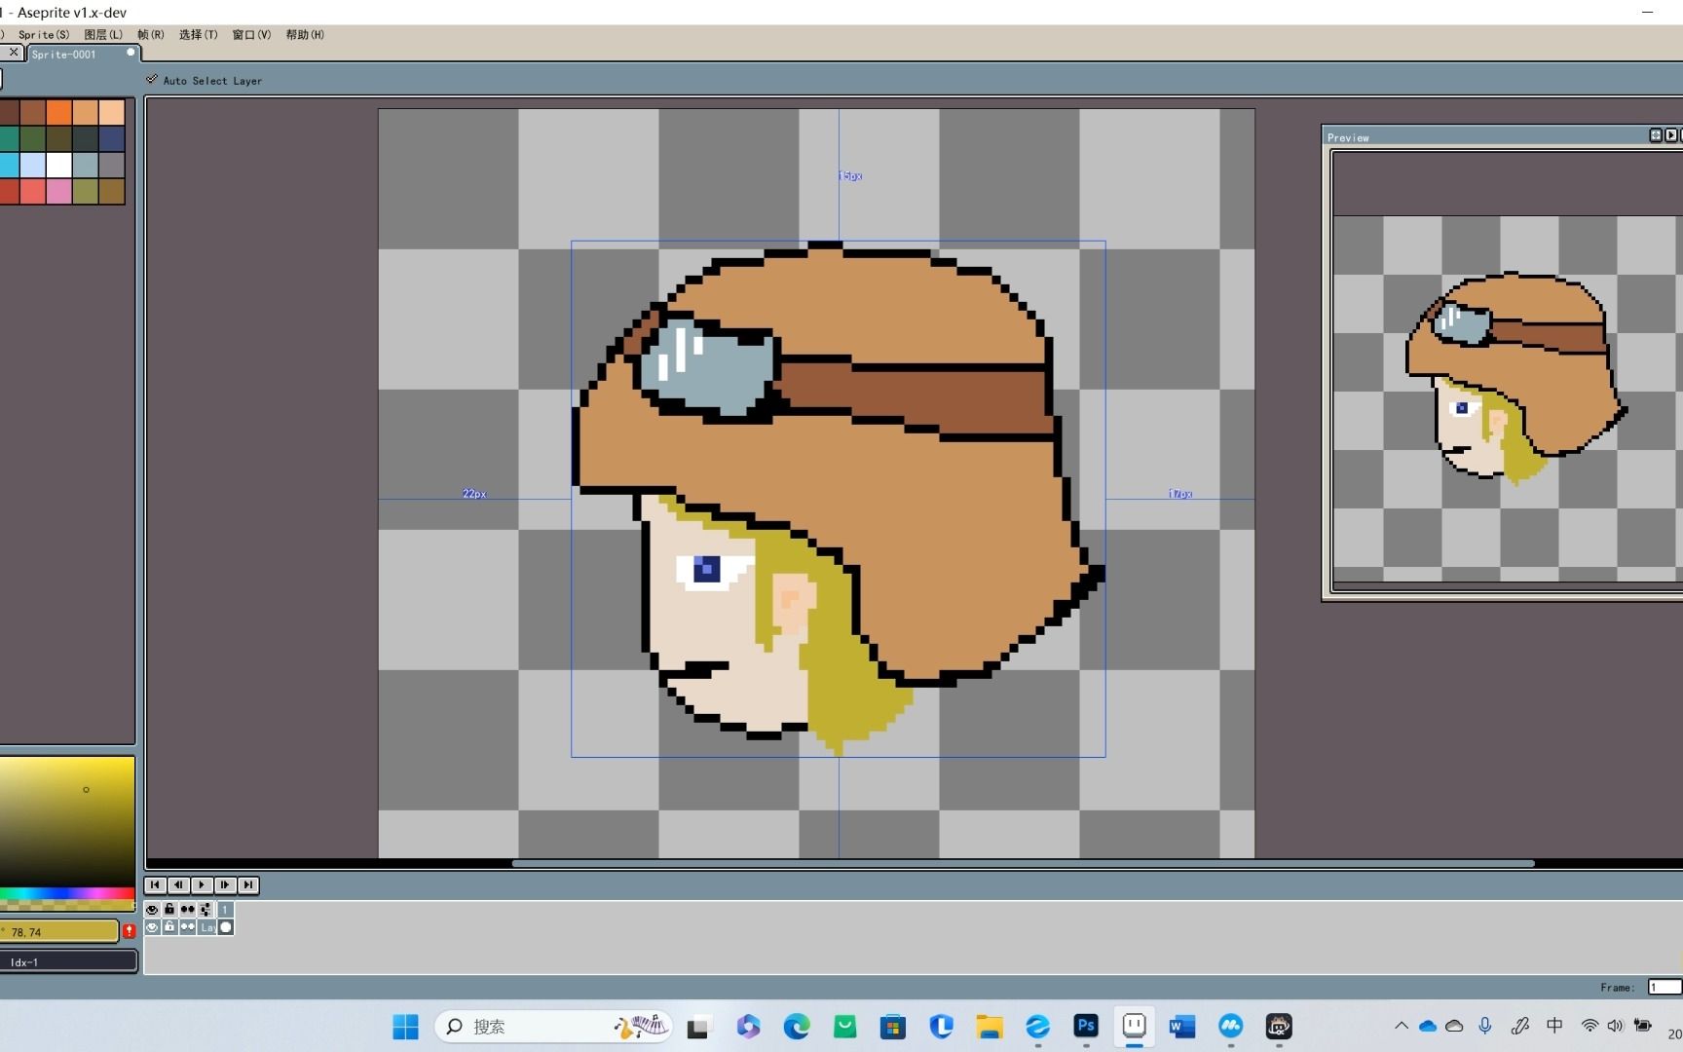
Task: Open the 帧(R) menu
Action: click(x=151, y=34)
